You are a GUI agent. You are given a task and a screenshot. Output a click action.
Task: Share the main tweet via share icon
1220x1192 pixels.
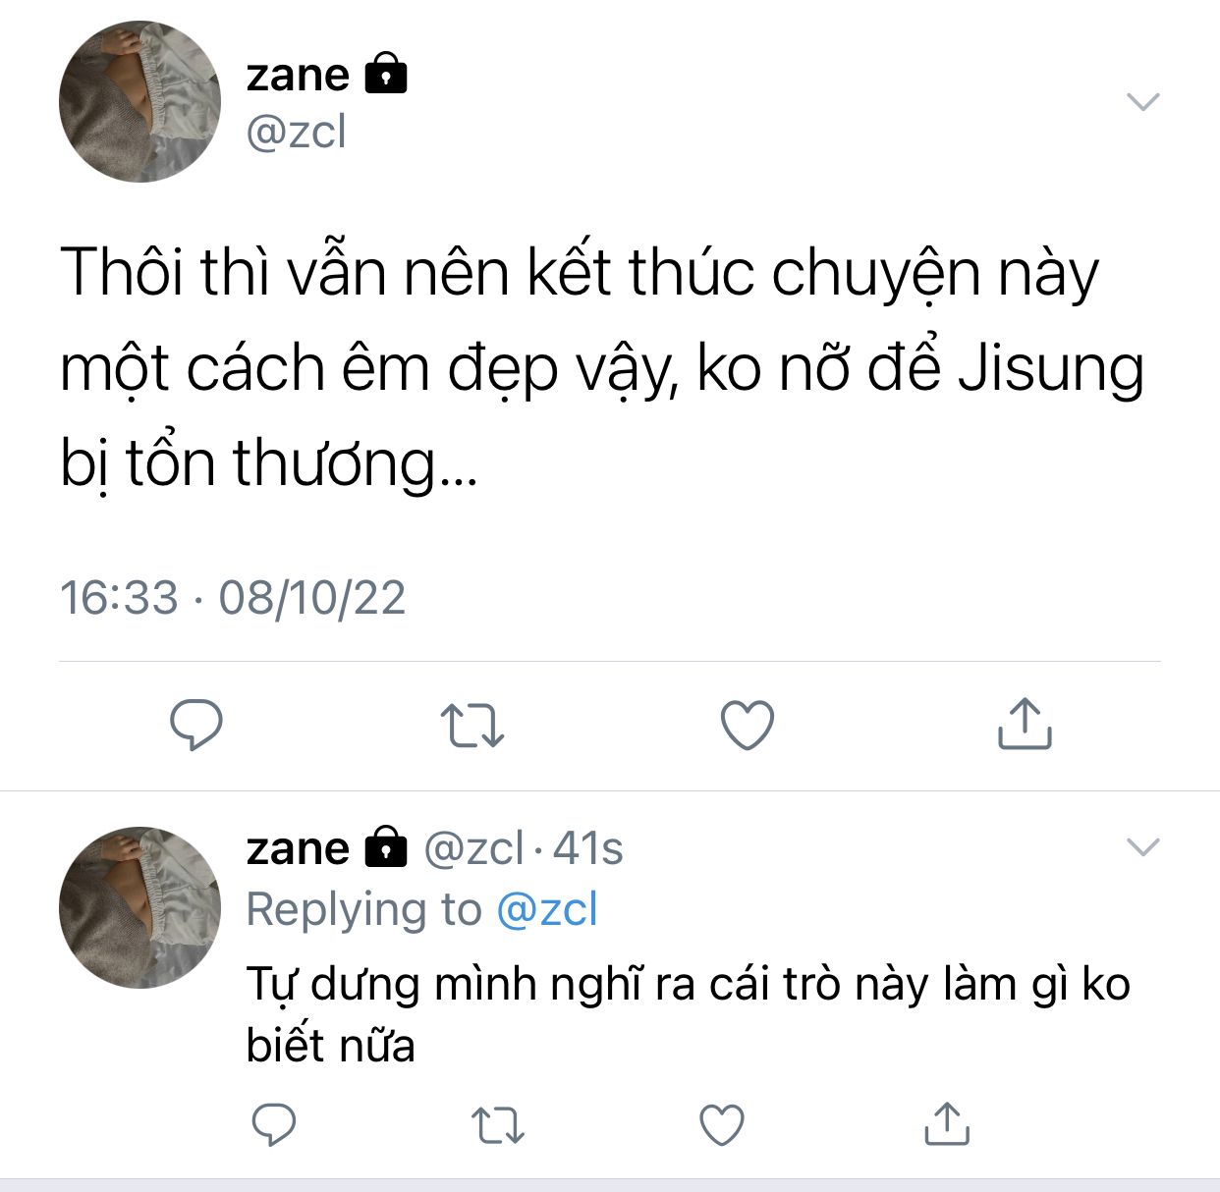point(1025,724)
